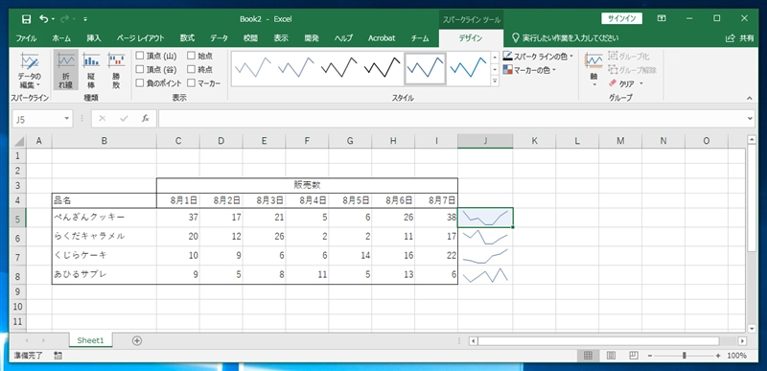Select the Win/Loss sparkline type (勝敗)
The height and width of the screenshot is (371, 767).
click(x=116, y=70)
